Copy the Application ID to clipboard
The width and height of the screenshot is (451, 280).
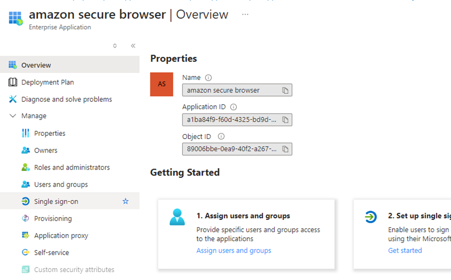tap(285, 120)
